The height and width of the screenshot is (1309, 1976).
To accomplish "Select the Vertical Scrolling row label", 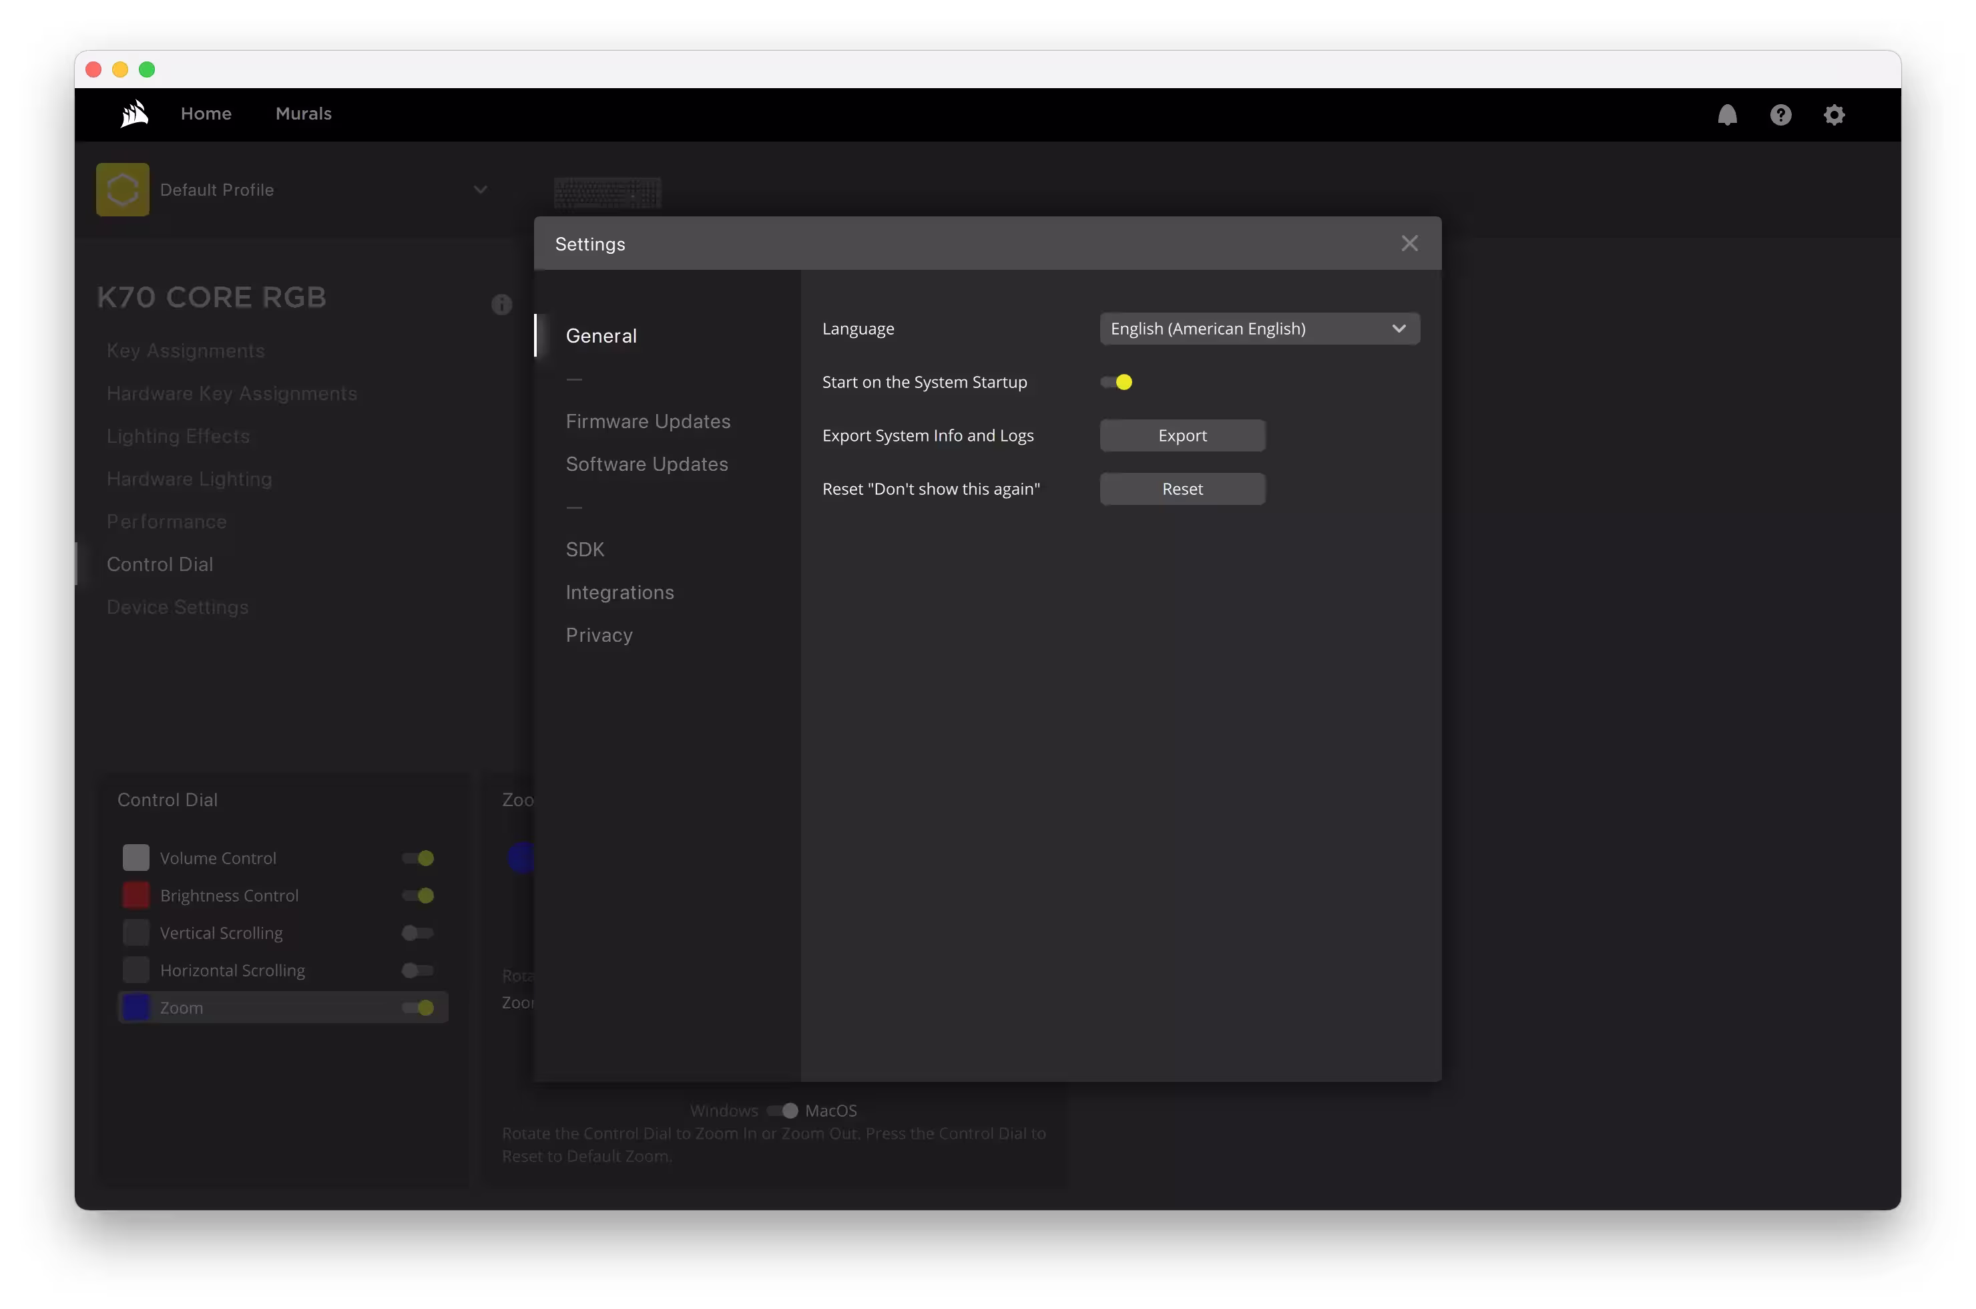I will (221, 934).
